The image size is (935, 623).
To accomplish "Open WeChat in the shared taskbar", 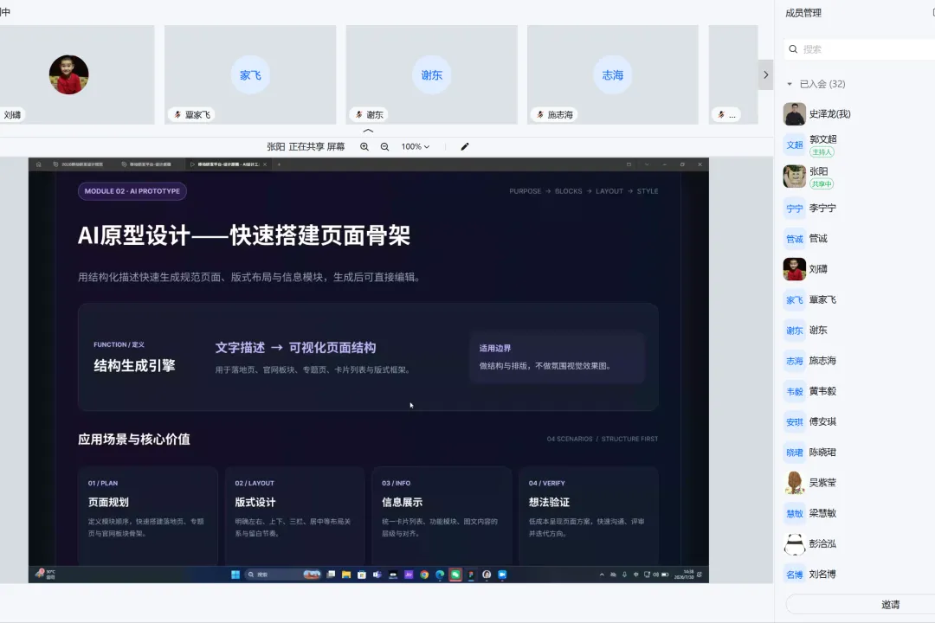I will click(455, 575).
